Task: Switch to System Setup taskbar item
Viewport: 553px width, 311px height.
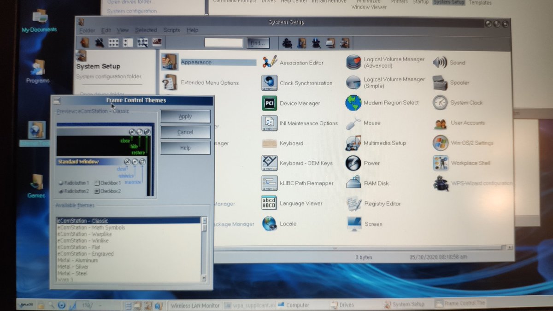Action: click(407, 304)
